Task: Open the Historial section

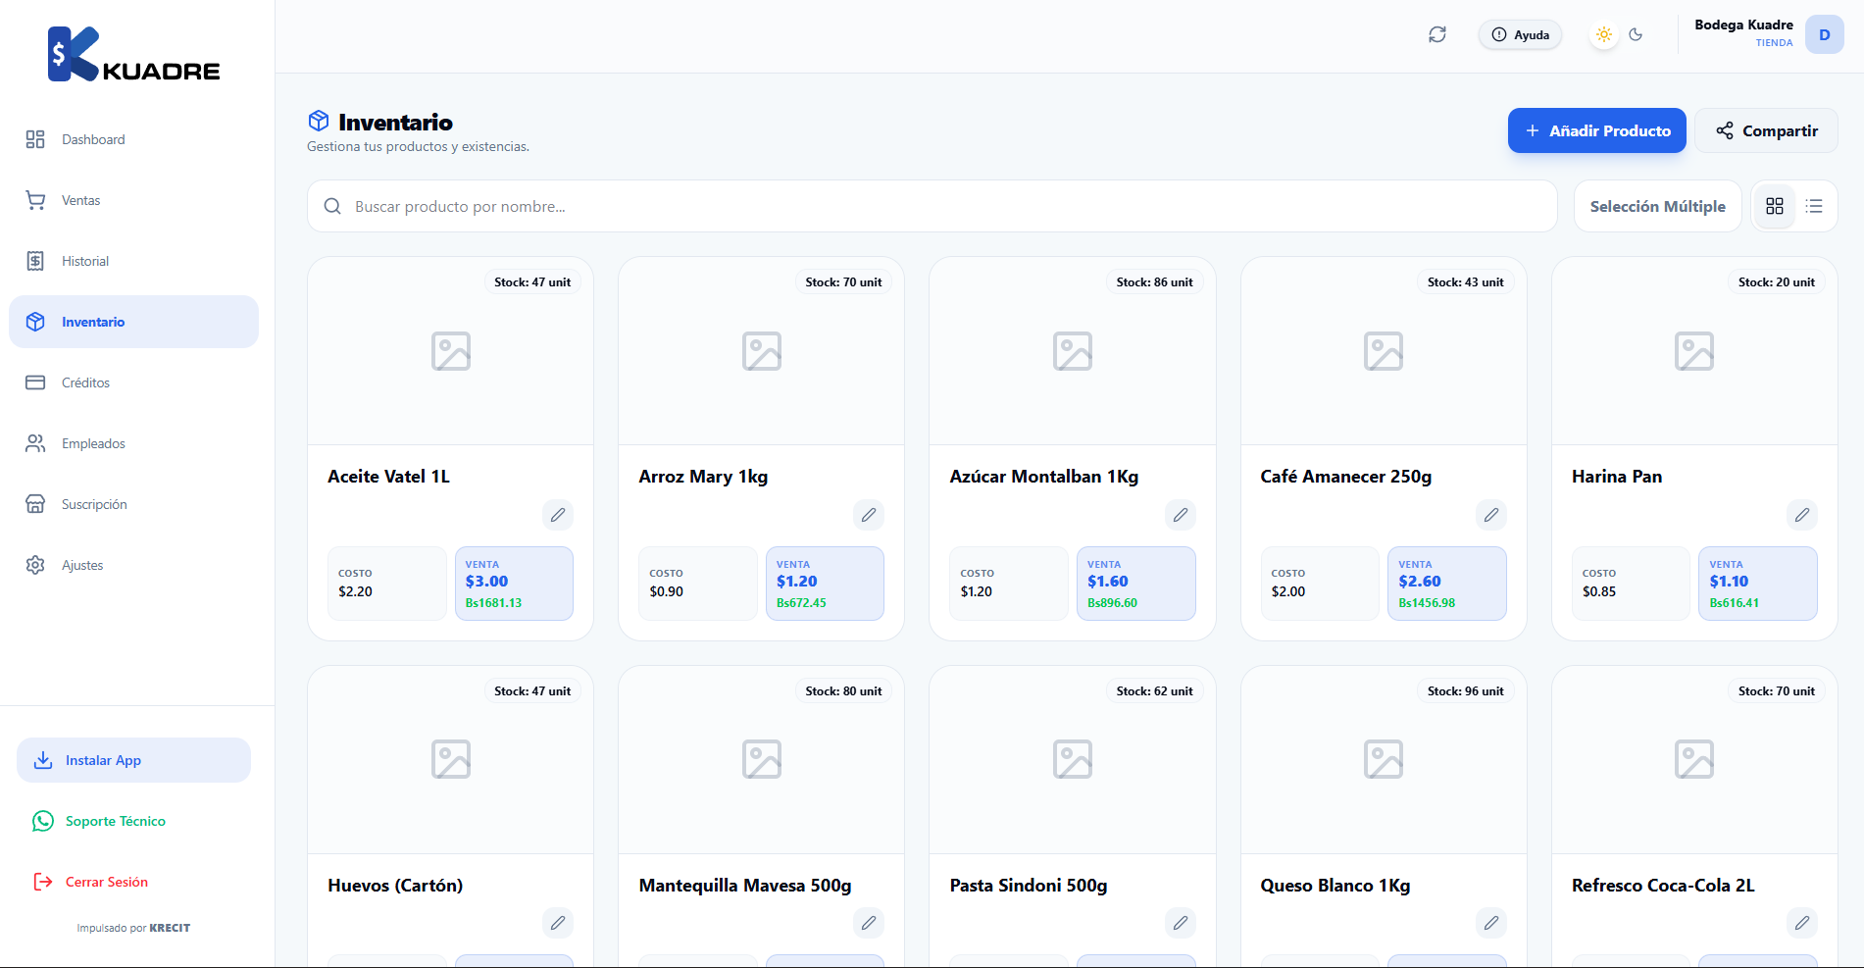Action: [x=133, y=261]
